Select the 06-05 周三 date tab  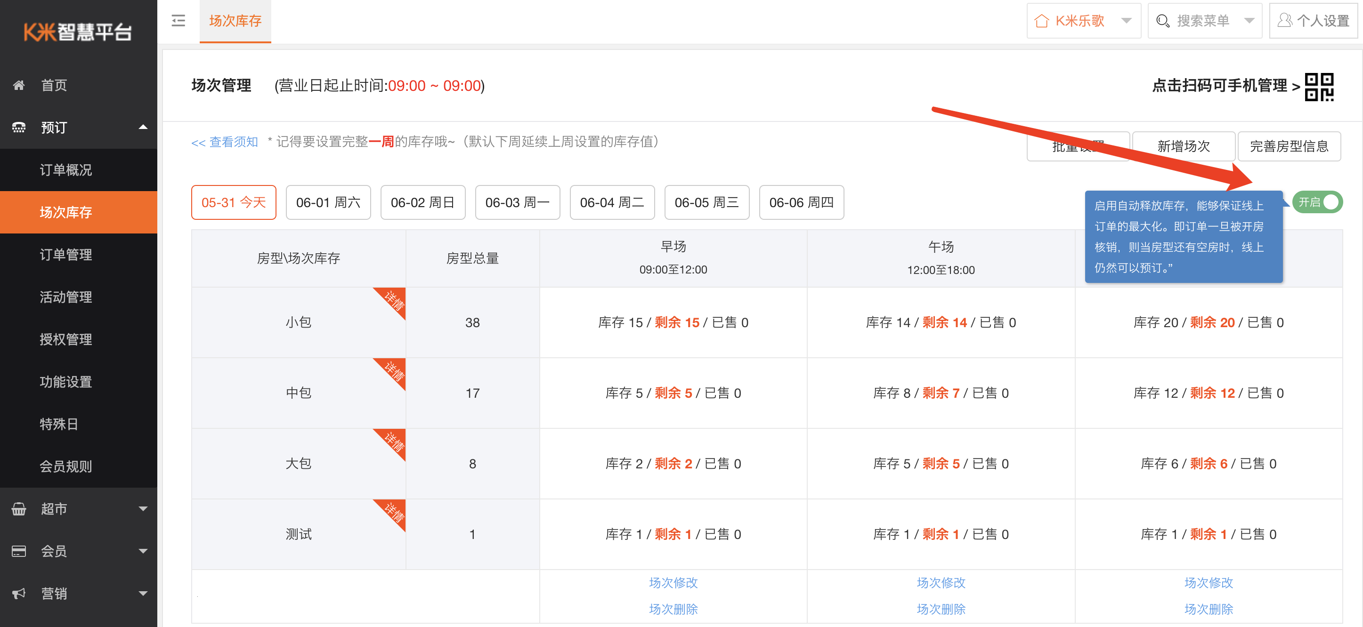(x=707, y=202)
